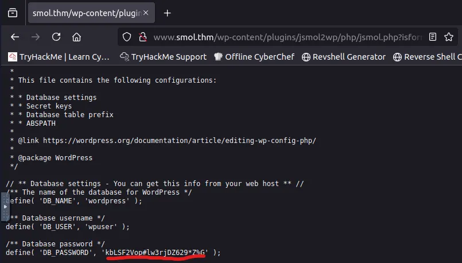Reload the current page
This screenshot has height=263, width=462.
click(56, 37)
